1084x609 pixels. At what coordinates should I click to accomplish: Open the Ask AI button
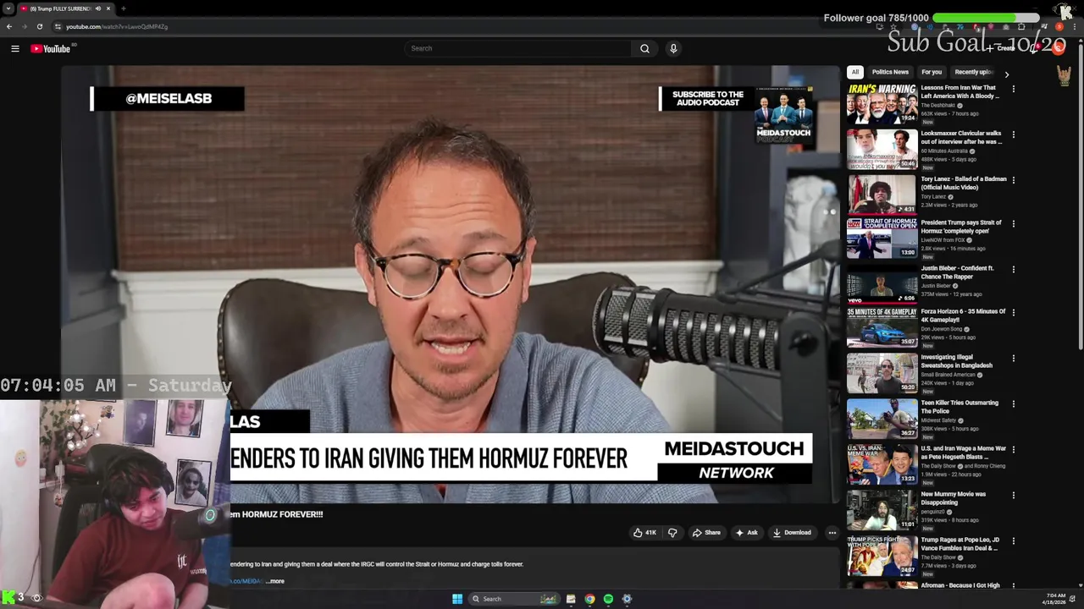(746, 533)
